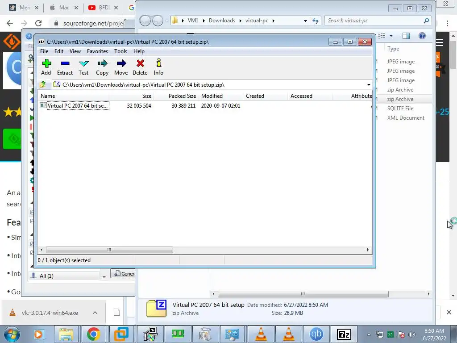Expand the Explorer address bar history dropdown
This screenshot has width=457, height=343.
[305, 21]
